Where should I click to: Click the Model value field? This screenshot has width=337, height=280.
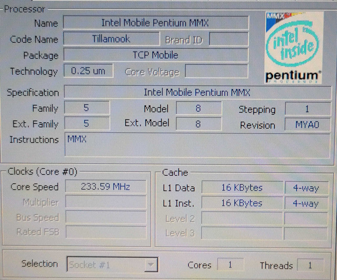(x=198, y=108)
